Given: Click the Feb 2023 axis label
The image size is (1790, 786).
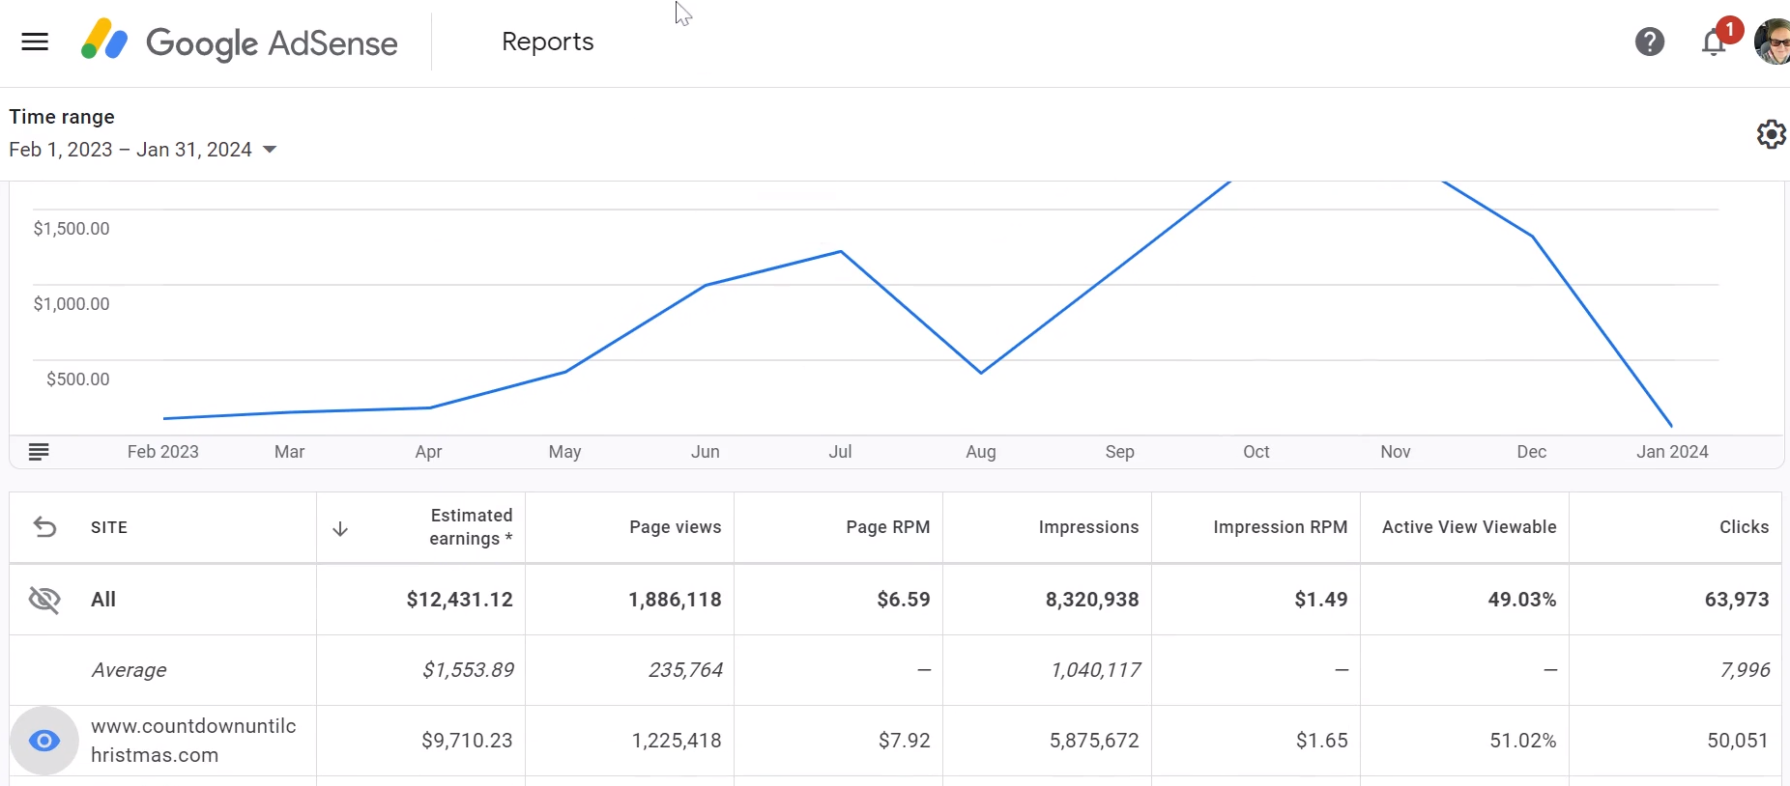Looking at the screenshot, I should [x=162, y=452].
